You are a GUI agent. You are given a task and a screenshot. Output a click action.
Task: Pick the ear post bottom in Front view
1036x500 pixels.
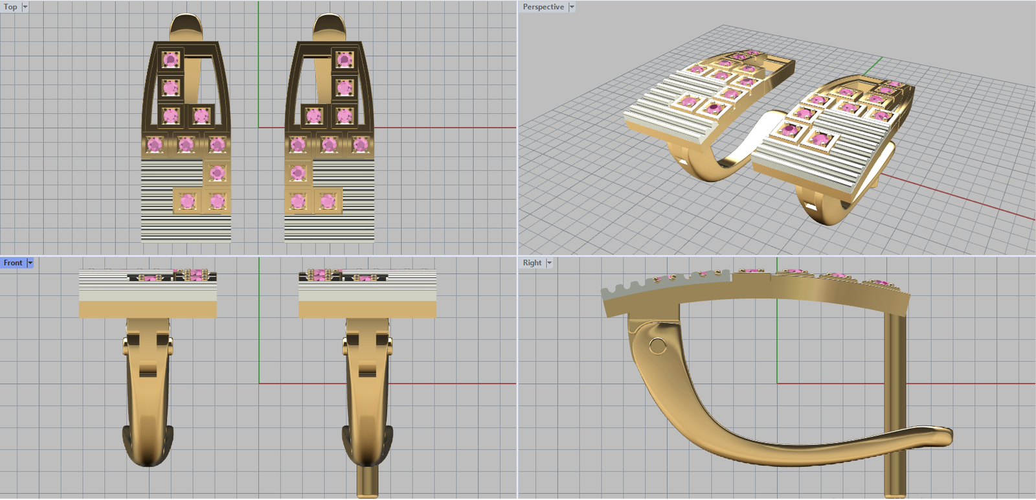367,483
